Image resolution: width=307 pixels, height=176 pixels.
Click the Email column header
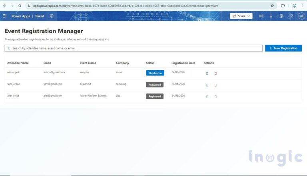(x=47, y=63)
